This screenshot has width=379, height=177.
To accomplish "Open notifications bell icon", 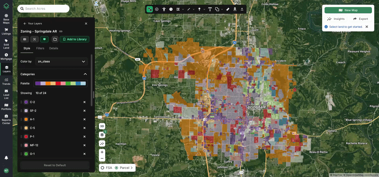I will [6, 158].
